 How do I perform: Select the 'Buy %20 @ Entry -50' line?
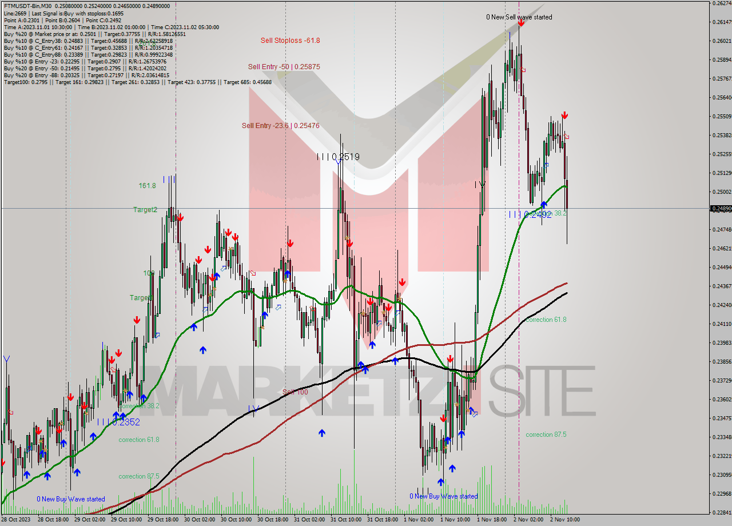point(85,68)
